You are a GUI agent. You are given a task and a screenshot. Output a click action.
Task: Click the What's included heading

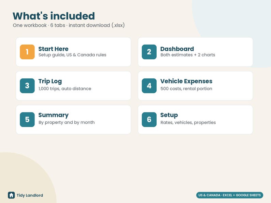[54, 16]
